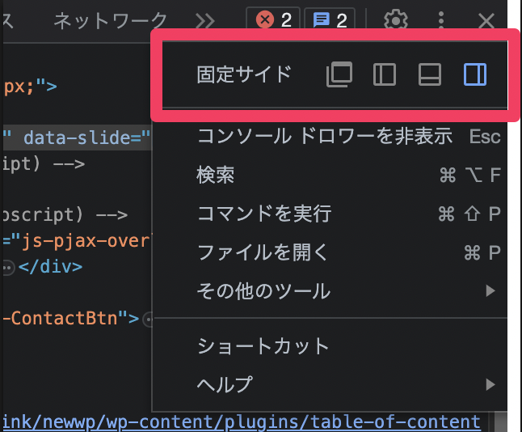The width and height of the screenshot is (522, 432).
Task: Select the </div> closing tag
Action: [51, 267]
